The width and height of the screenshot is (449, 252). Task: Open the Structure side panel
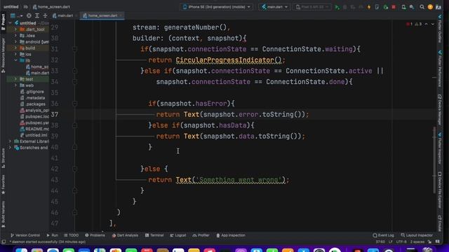pos(3,158)
